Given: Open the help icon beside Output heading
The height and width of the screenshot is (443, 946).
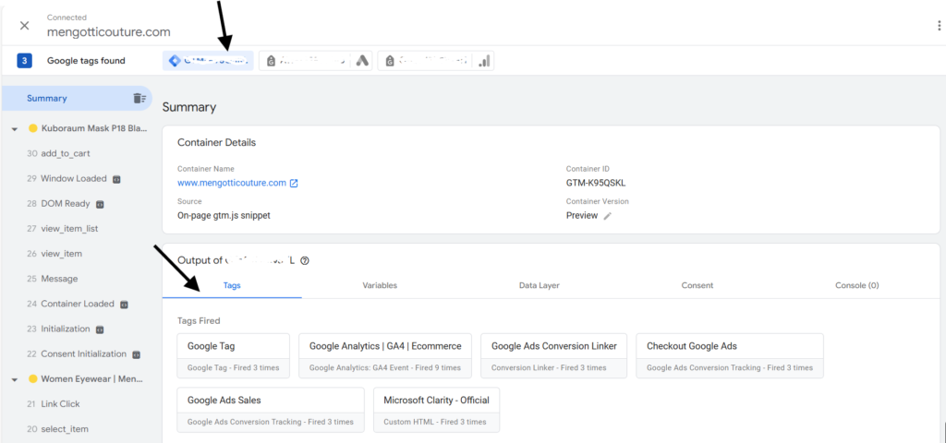Looking at the screenshot, I should point(305,261).
